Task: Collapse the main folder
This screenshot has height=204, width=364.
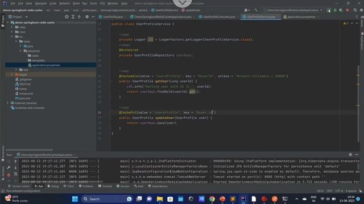Action: point(16,41)
